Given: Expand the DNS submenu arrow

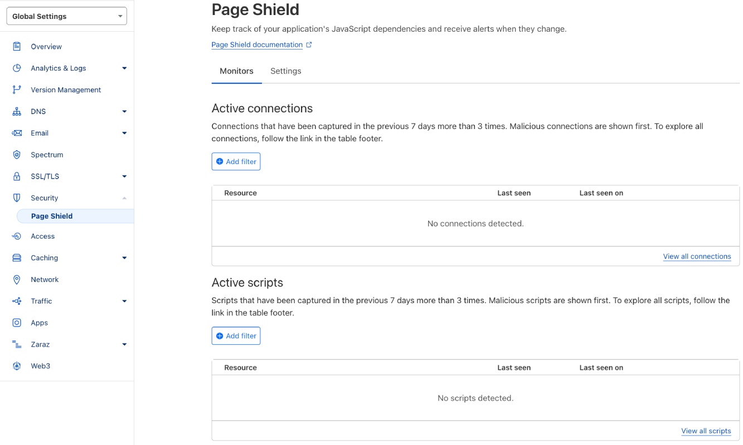Looking at the screenshot, I should click(x=124, y=112).
